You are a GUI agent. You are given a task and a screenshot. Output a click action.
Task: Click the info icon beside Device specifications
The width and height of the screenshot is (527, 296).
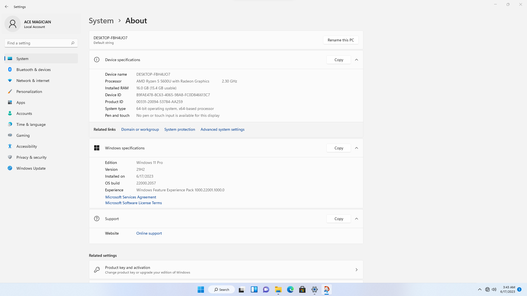97,59
